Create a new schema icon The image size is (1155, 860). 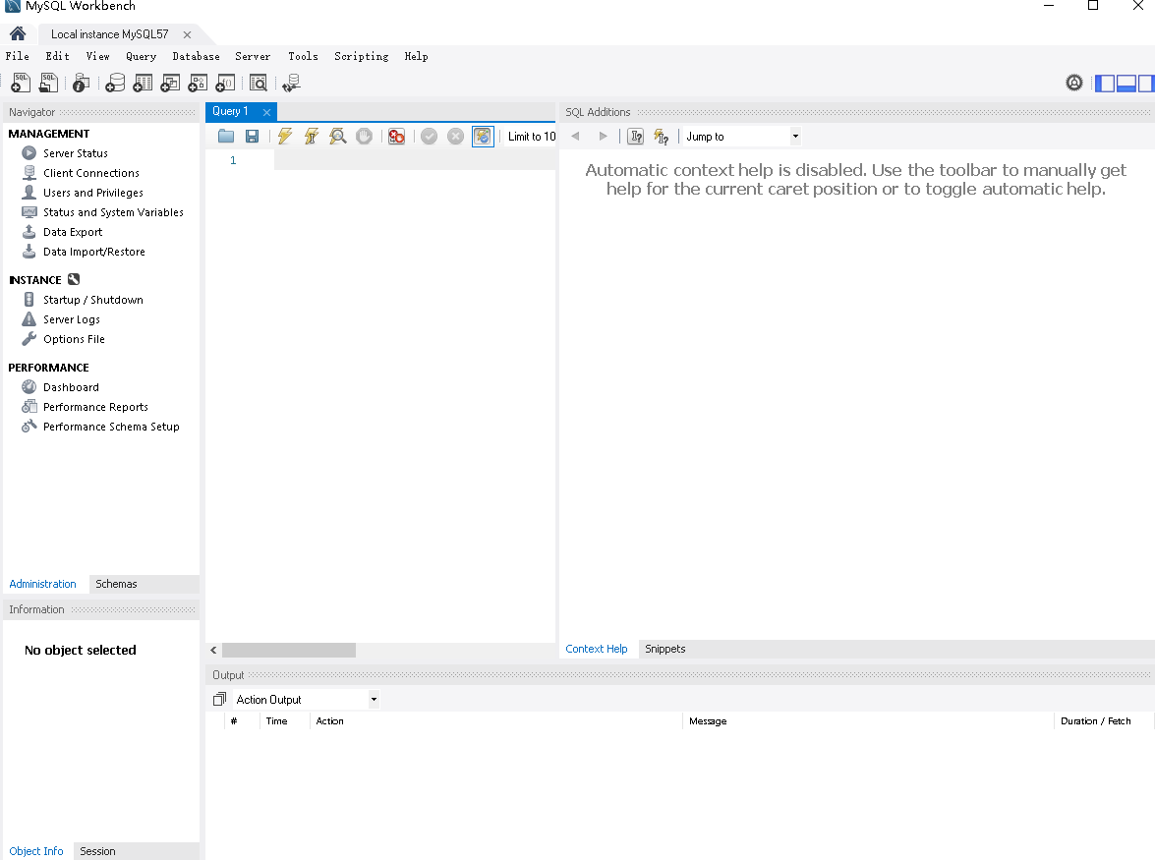pyautogui.click(x=115, y=83)
